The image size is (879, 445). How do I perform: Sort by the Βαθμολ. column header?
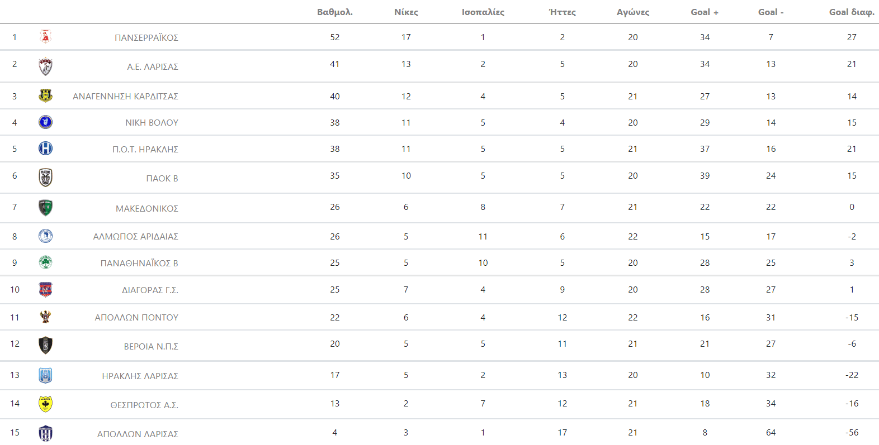click(x=334, y=12)
